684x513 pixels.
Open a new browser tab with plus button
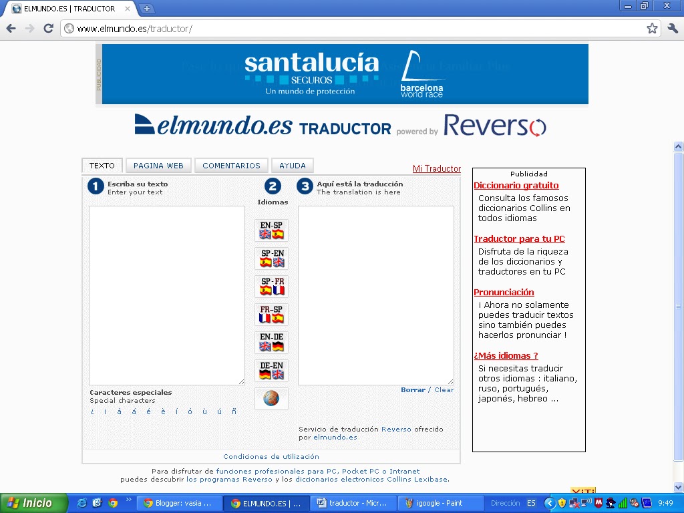click(146, 8)
